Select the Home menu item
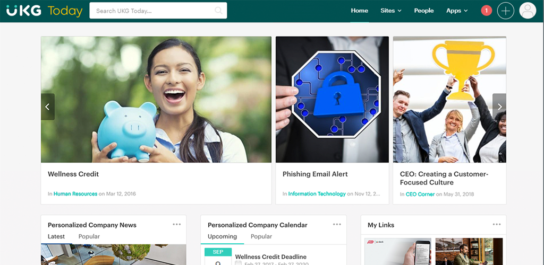 point(360,11)
